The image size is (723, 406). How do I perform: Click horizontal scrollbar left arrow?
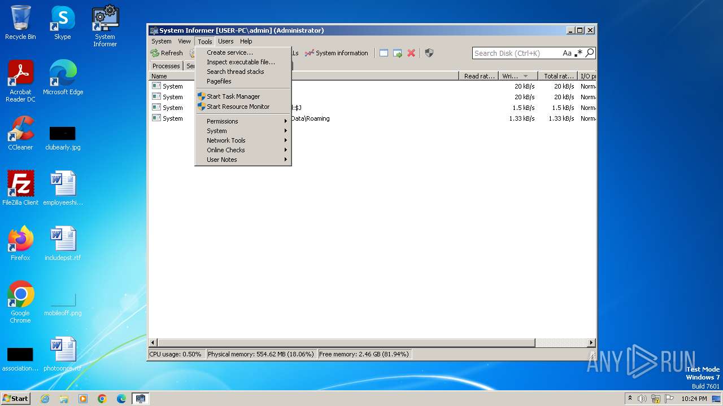tap(153, 342)
